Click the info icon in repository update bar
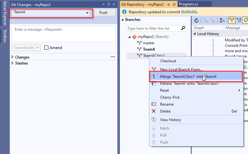The width and height of the screenshot is (248, 154). click(x=124, y=12)
